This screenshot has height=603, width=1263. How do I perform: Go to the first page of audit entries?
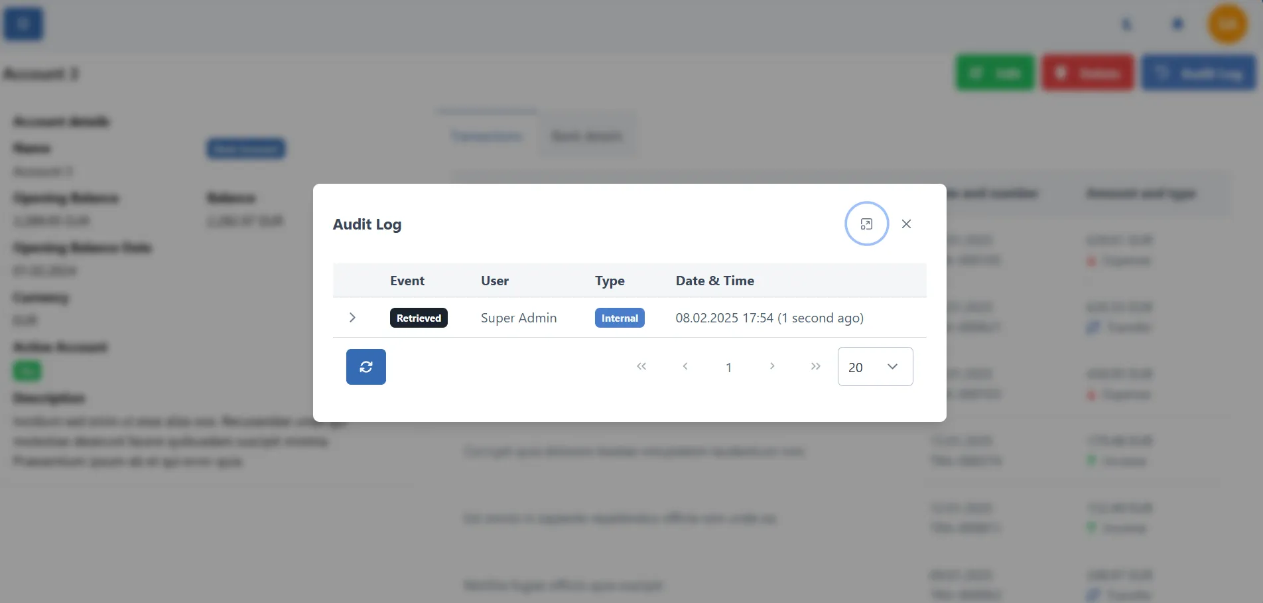click(641, 366)
